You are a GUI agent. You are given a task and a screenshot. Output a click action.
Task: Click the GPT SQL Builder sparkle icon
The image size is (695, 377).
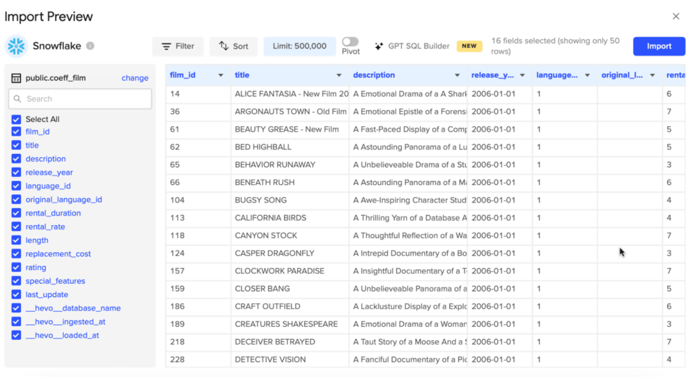pos(379,46)
